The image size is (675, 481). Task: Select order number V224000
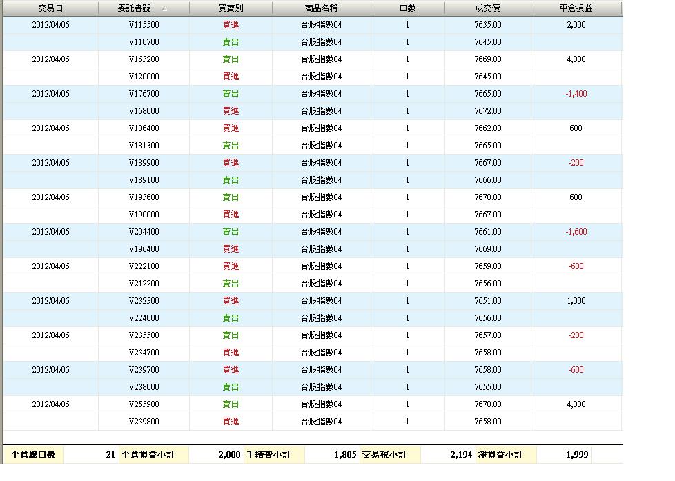(x=144, y=318)
